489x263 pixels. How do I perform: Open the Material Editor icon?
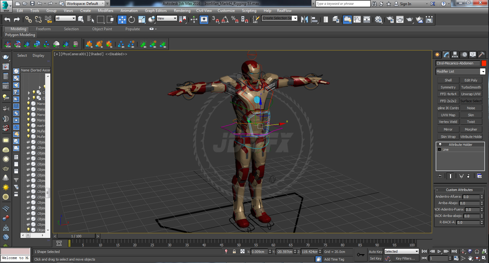(x=379, y=20)
